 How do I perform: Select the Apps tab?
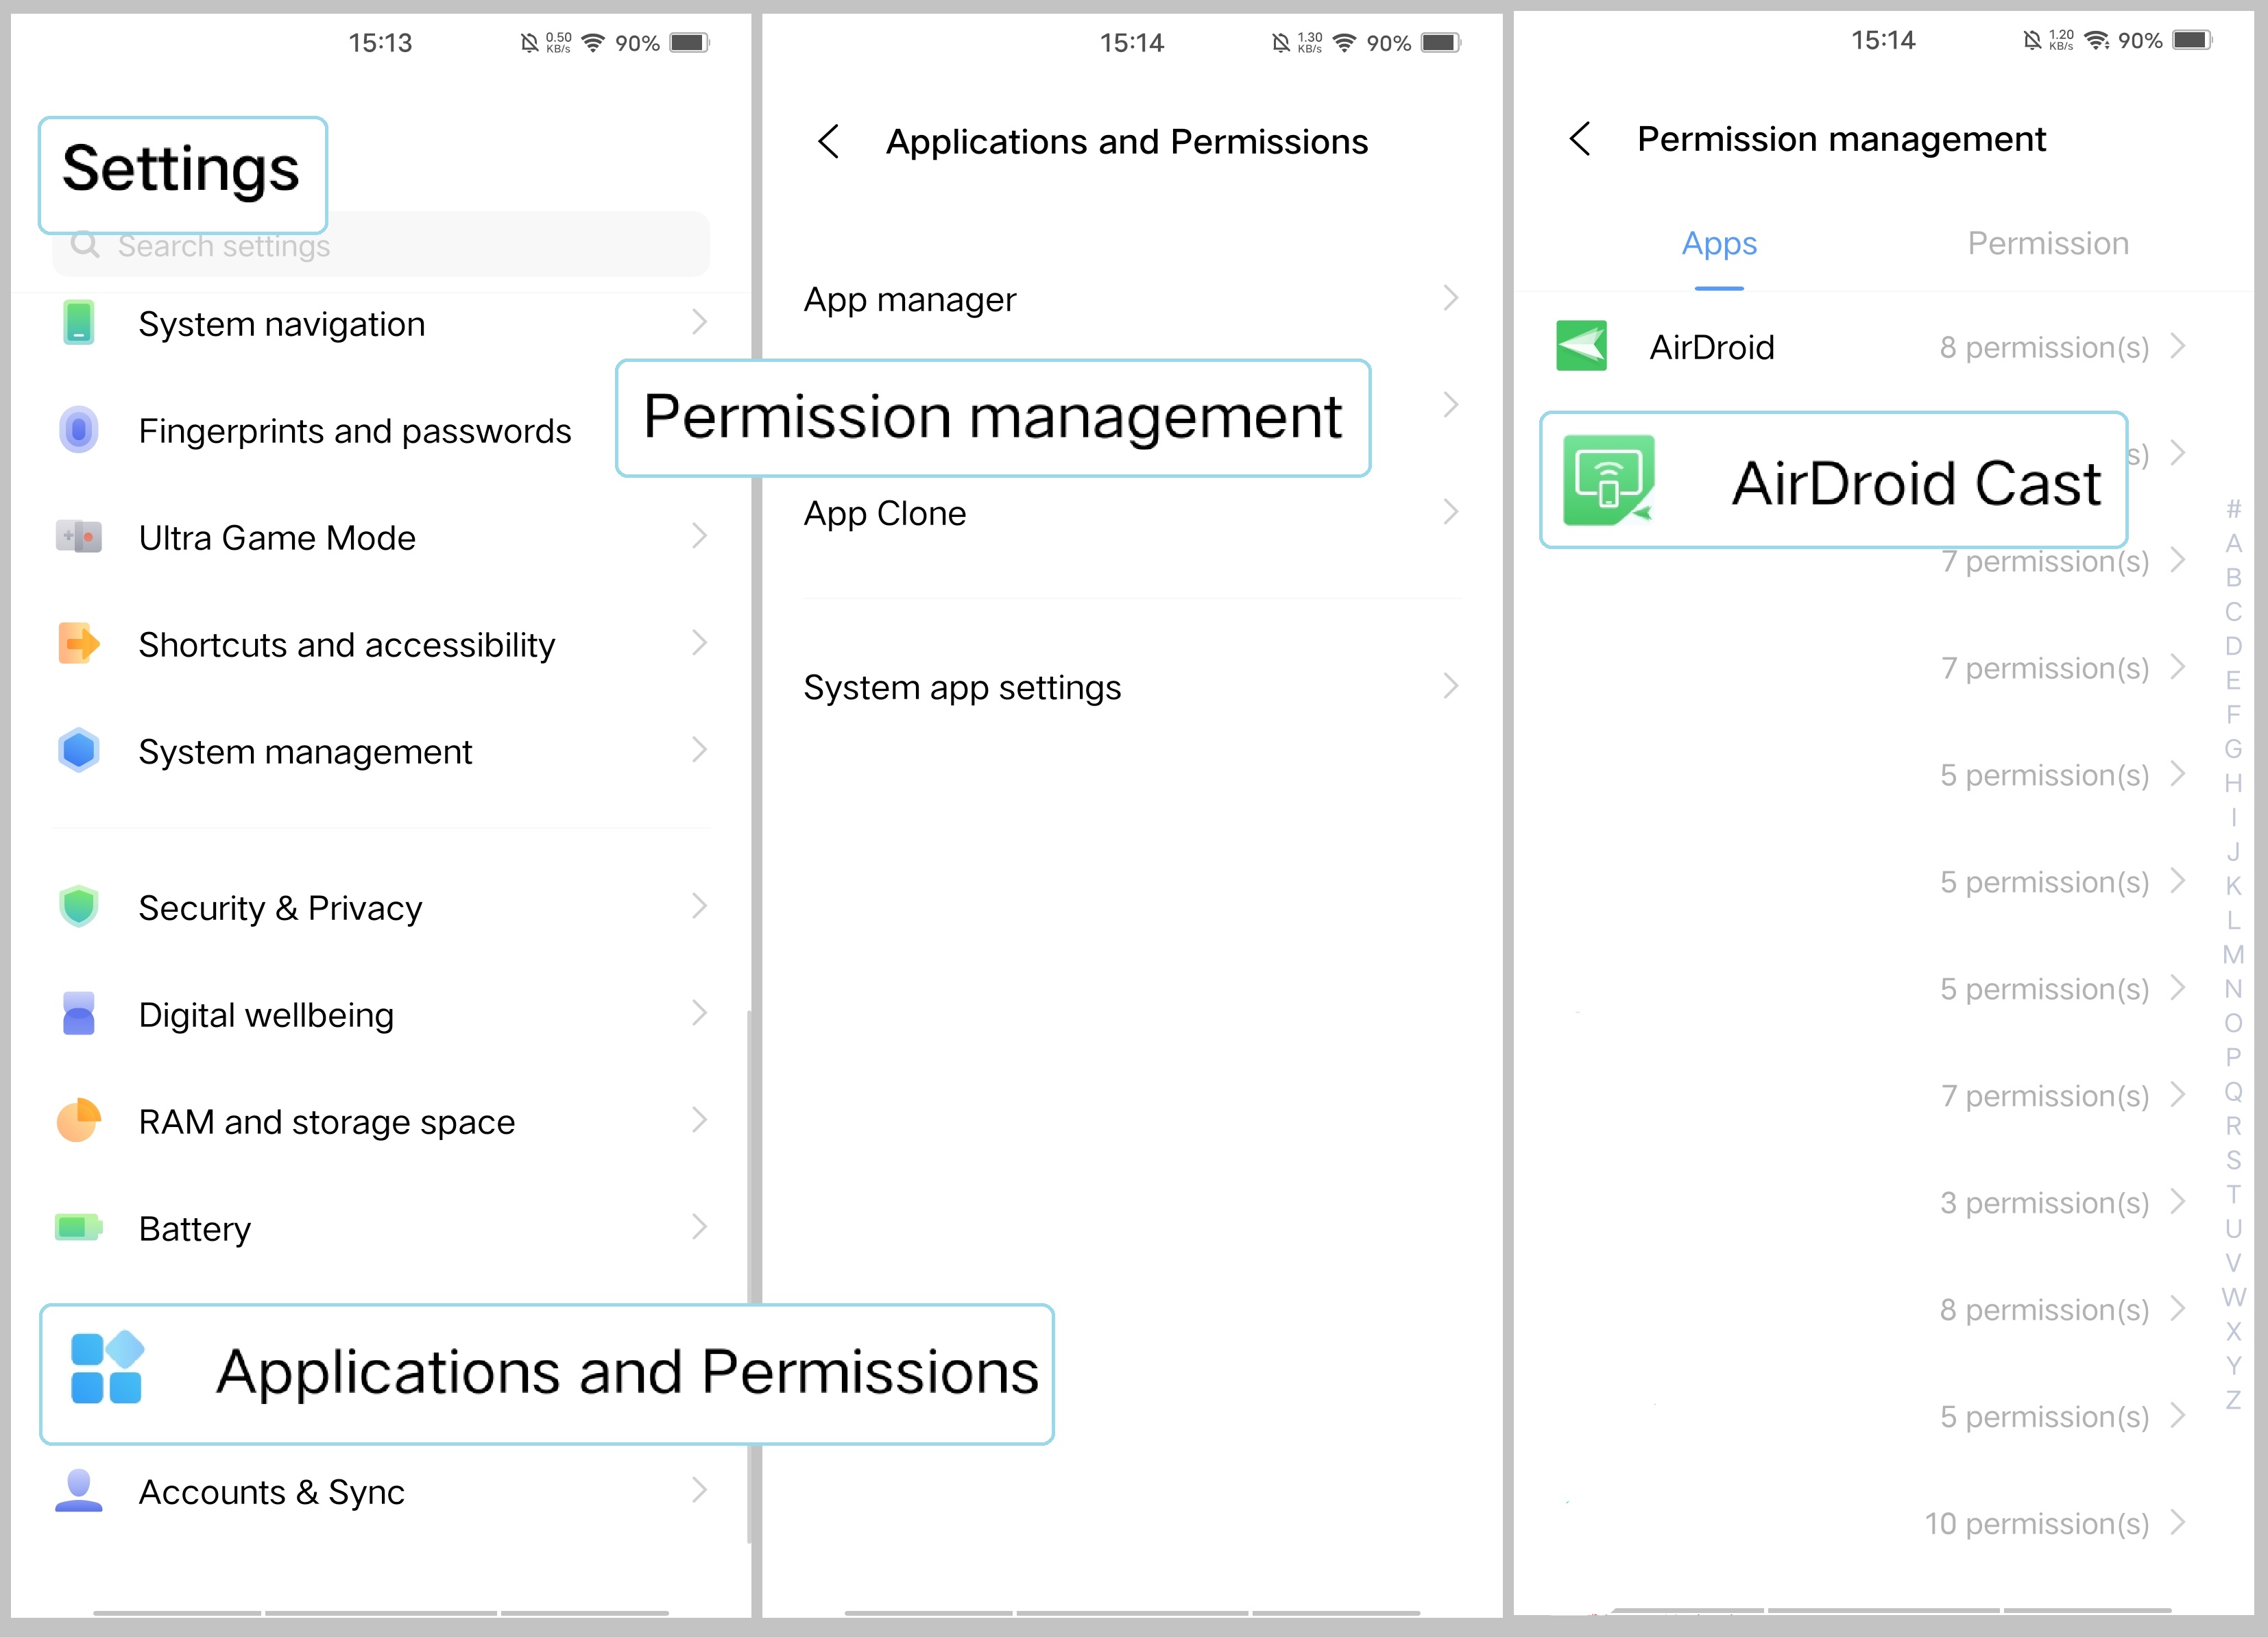click(1718, 243)
